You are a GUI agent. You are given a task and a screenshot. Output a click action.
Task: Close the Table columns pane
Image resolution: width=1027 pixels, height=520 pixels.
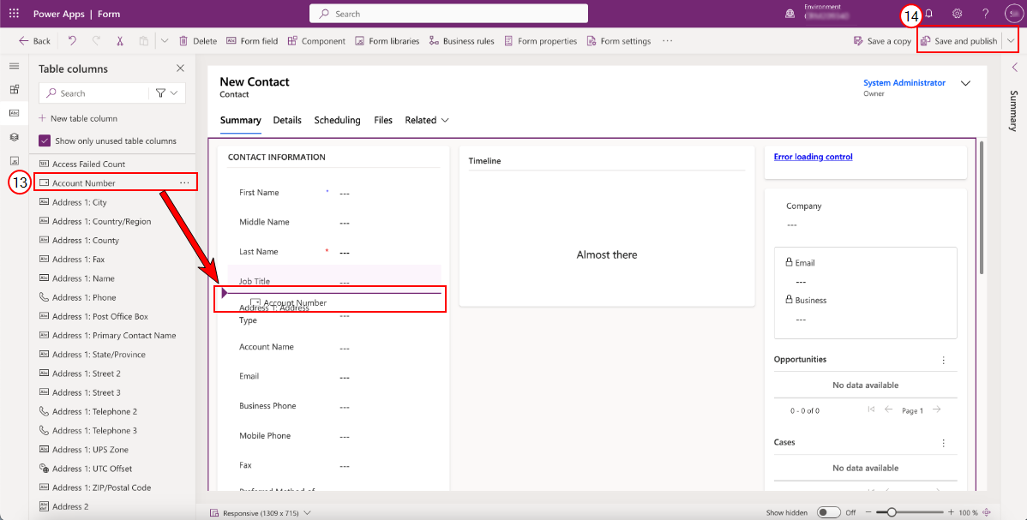click(x=180, y=69)
